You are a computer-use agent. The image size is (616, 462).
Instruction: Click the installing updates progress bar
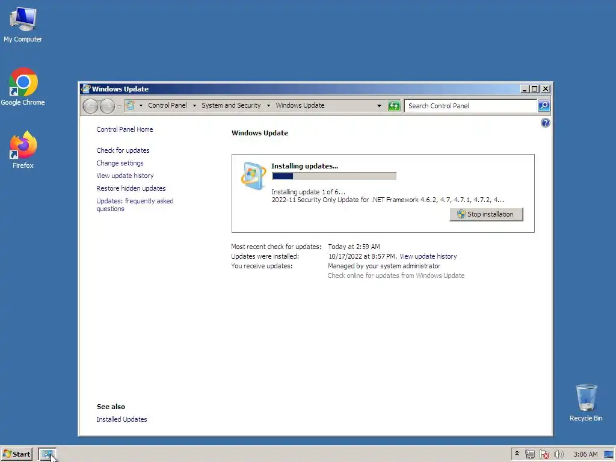click(334, 176)
